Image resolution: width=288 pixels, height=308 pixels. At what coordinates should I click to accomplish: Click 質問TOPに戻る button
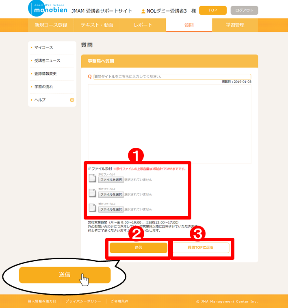click(x=200, y=248)
